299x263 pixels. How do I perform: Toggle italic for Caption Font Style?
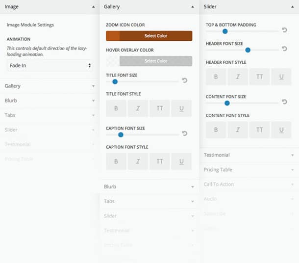coord(138,161)
